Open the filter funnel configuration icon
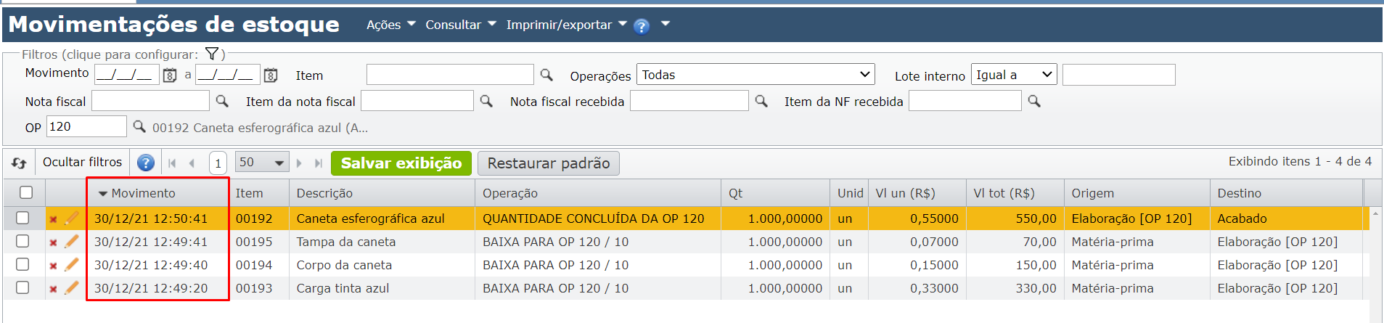This screenshot has width=1384, height=323. (212, 54)
